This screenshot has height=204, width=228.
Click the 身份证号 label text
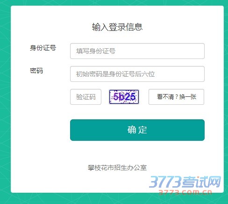point(43,48)
